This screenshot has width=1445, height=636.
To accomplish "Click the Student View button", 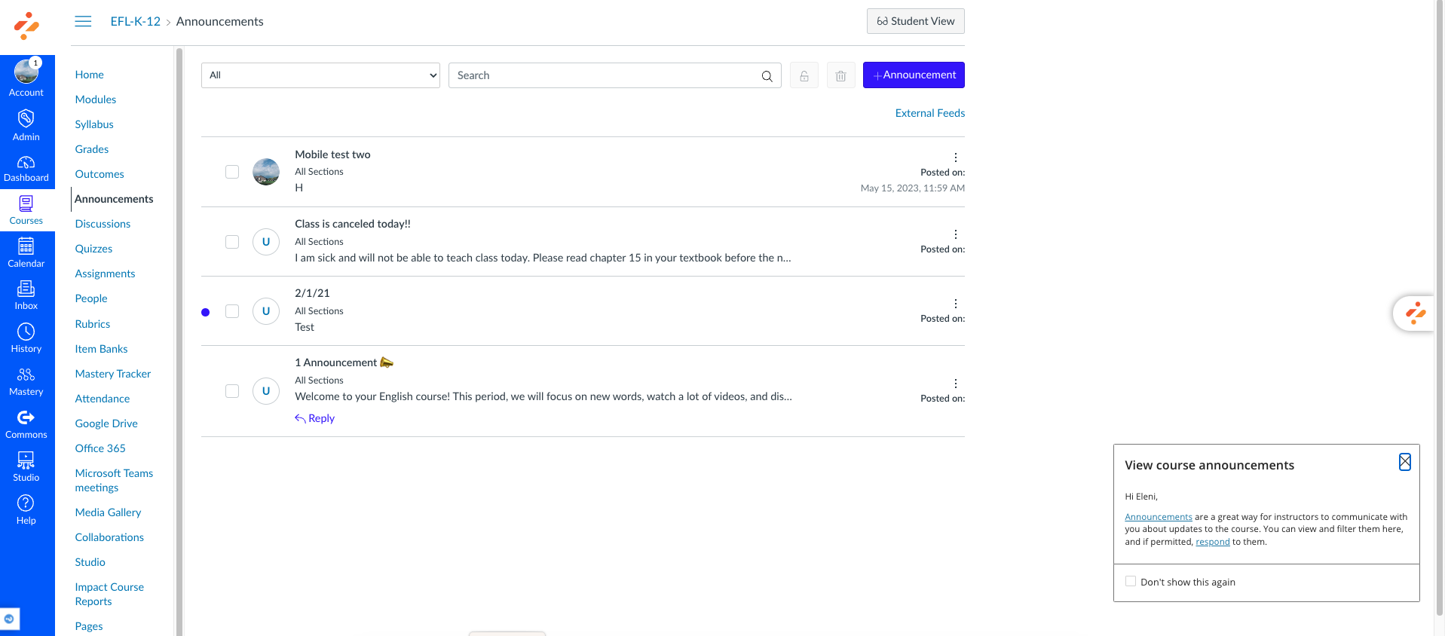I will coord(916,21).
